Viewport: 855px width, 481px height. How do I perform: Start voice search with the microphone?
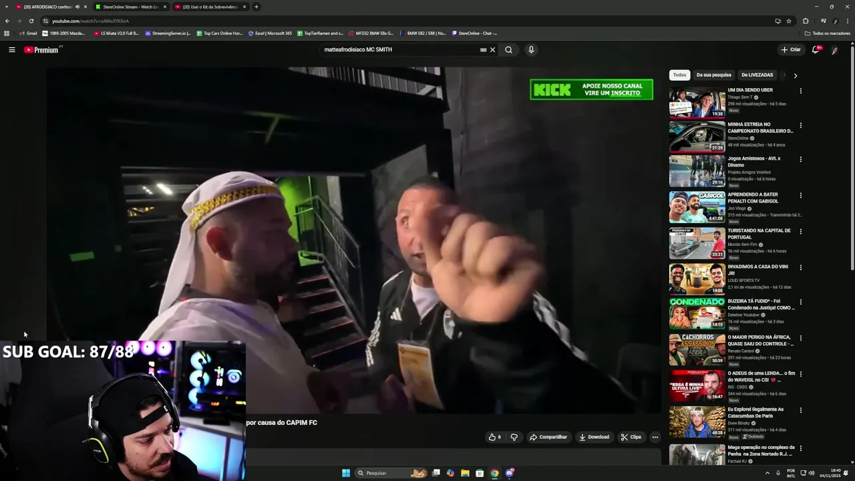(x=531, y=49)
